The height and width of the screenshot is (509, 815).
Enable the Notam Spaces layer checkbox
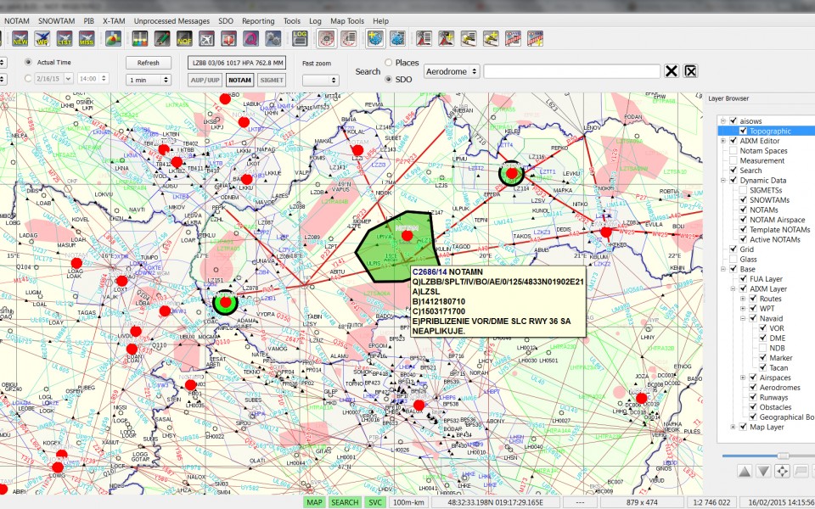point(733,151)
